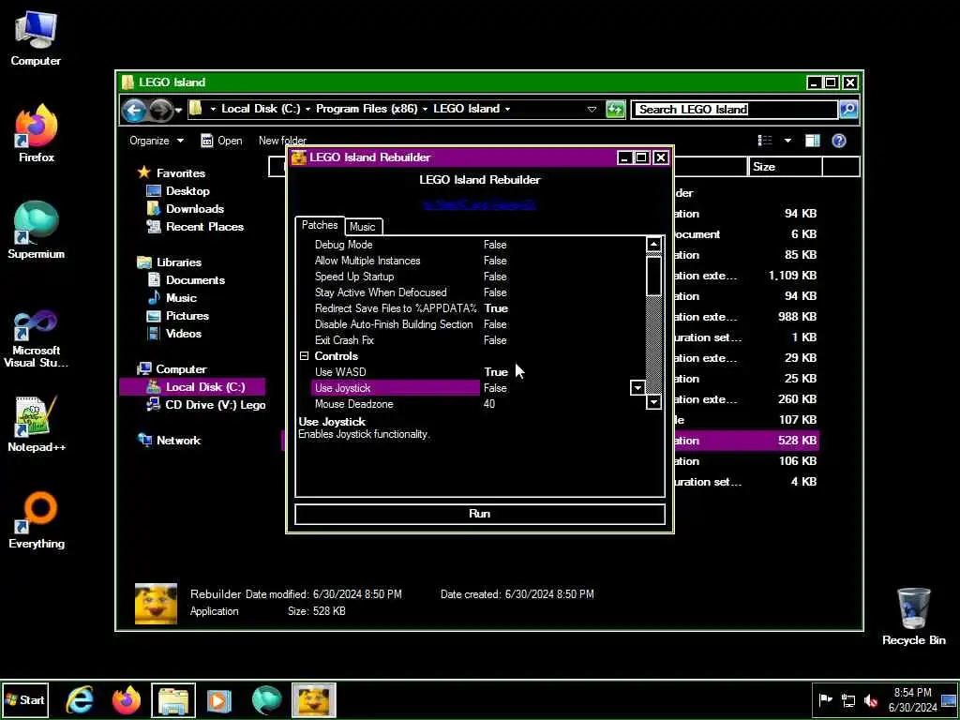Click the Internet Explorer taskbar icon
The height and width of the screenshot is (720, 960).
click(x=80, y=699)
